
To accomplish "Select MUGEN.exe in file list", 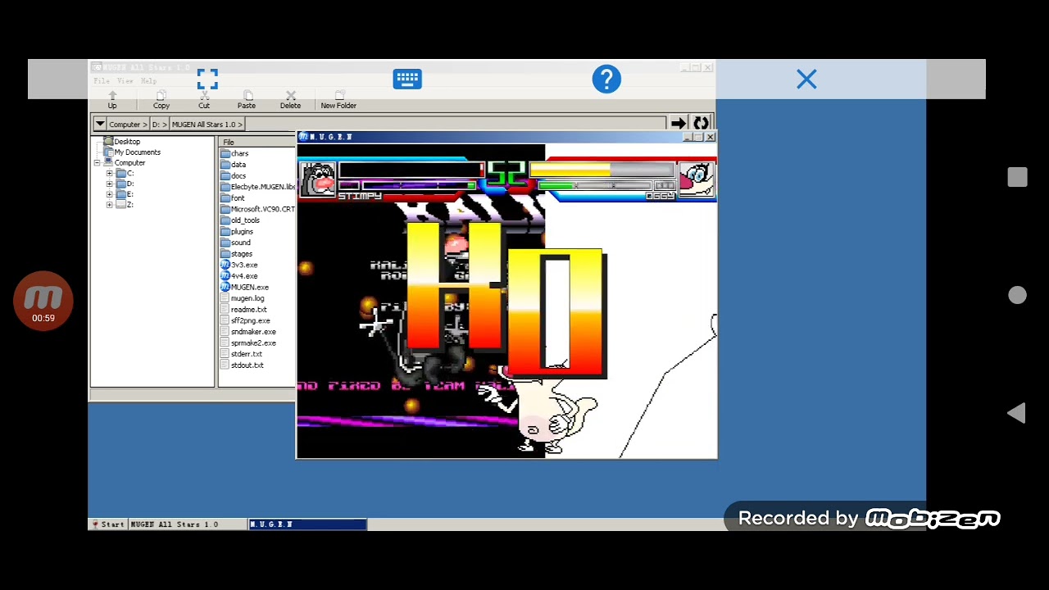I will pos(245,288).
